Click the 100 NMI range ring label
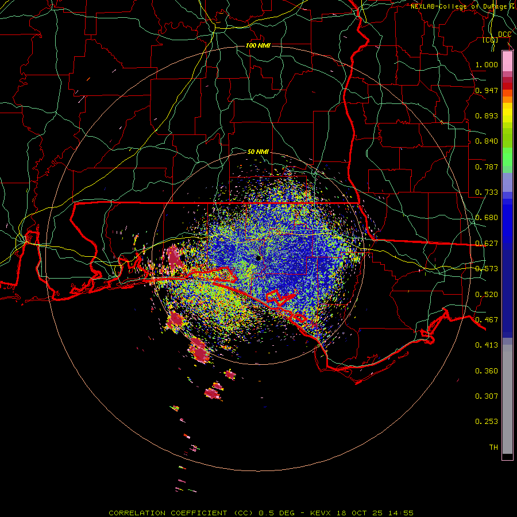This screenshot has width=517, height=517. (258, 45)
